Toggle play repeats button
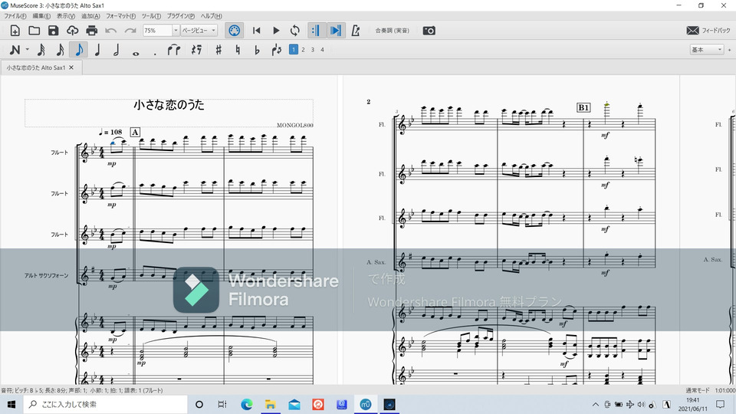The height and width of the screenshot is (414, 736). pyautogui.click(x=316, y=31)
